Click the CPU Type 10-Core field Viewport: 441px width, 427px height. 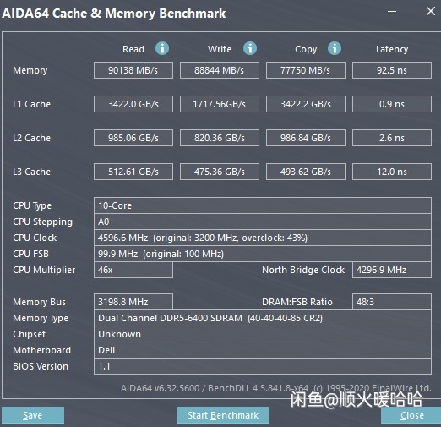click(263, 205)
